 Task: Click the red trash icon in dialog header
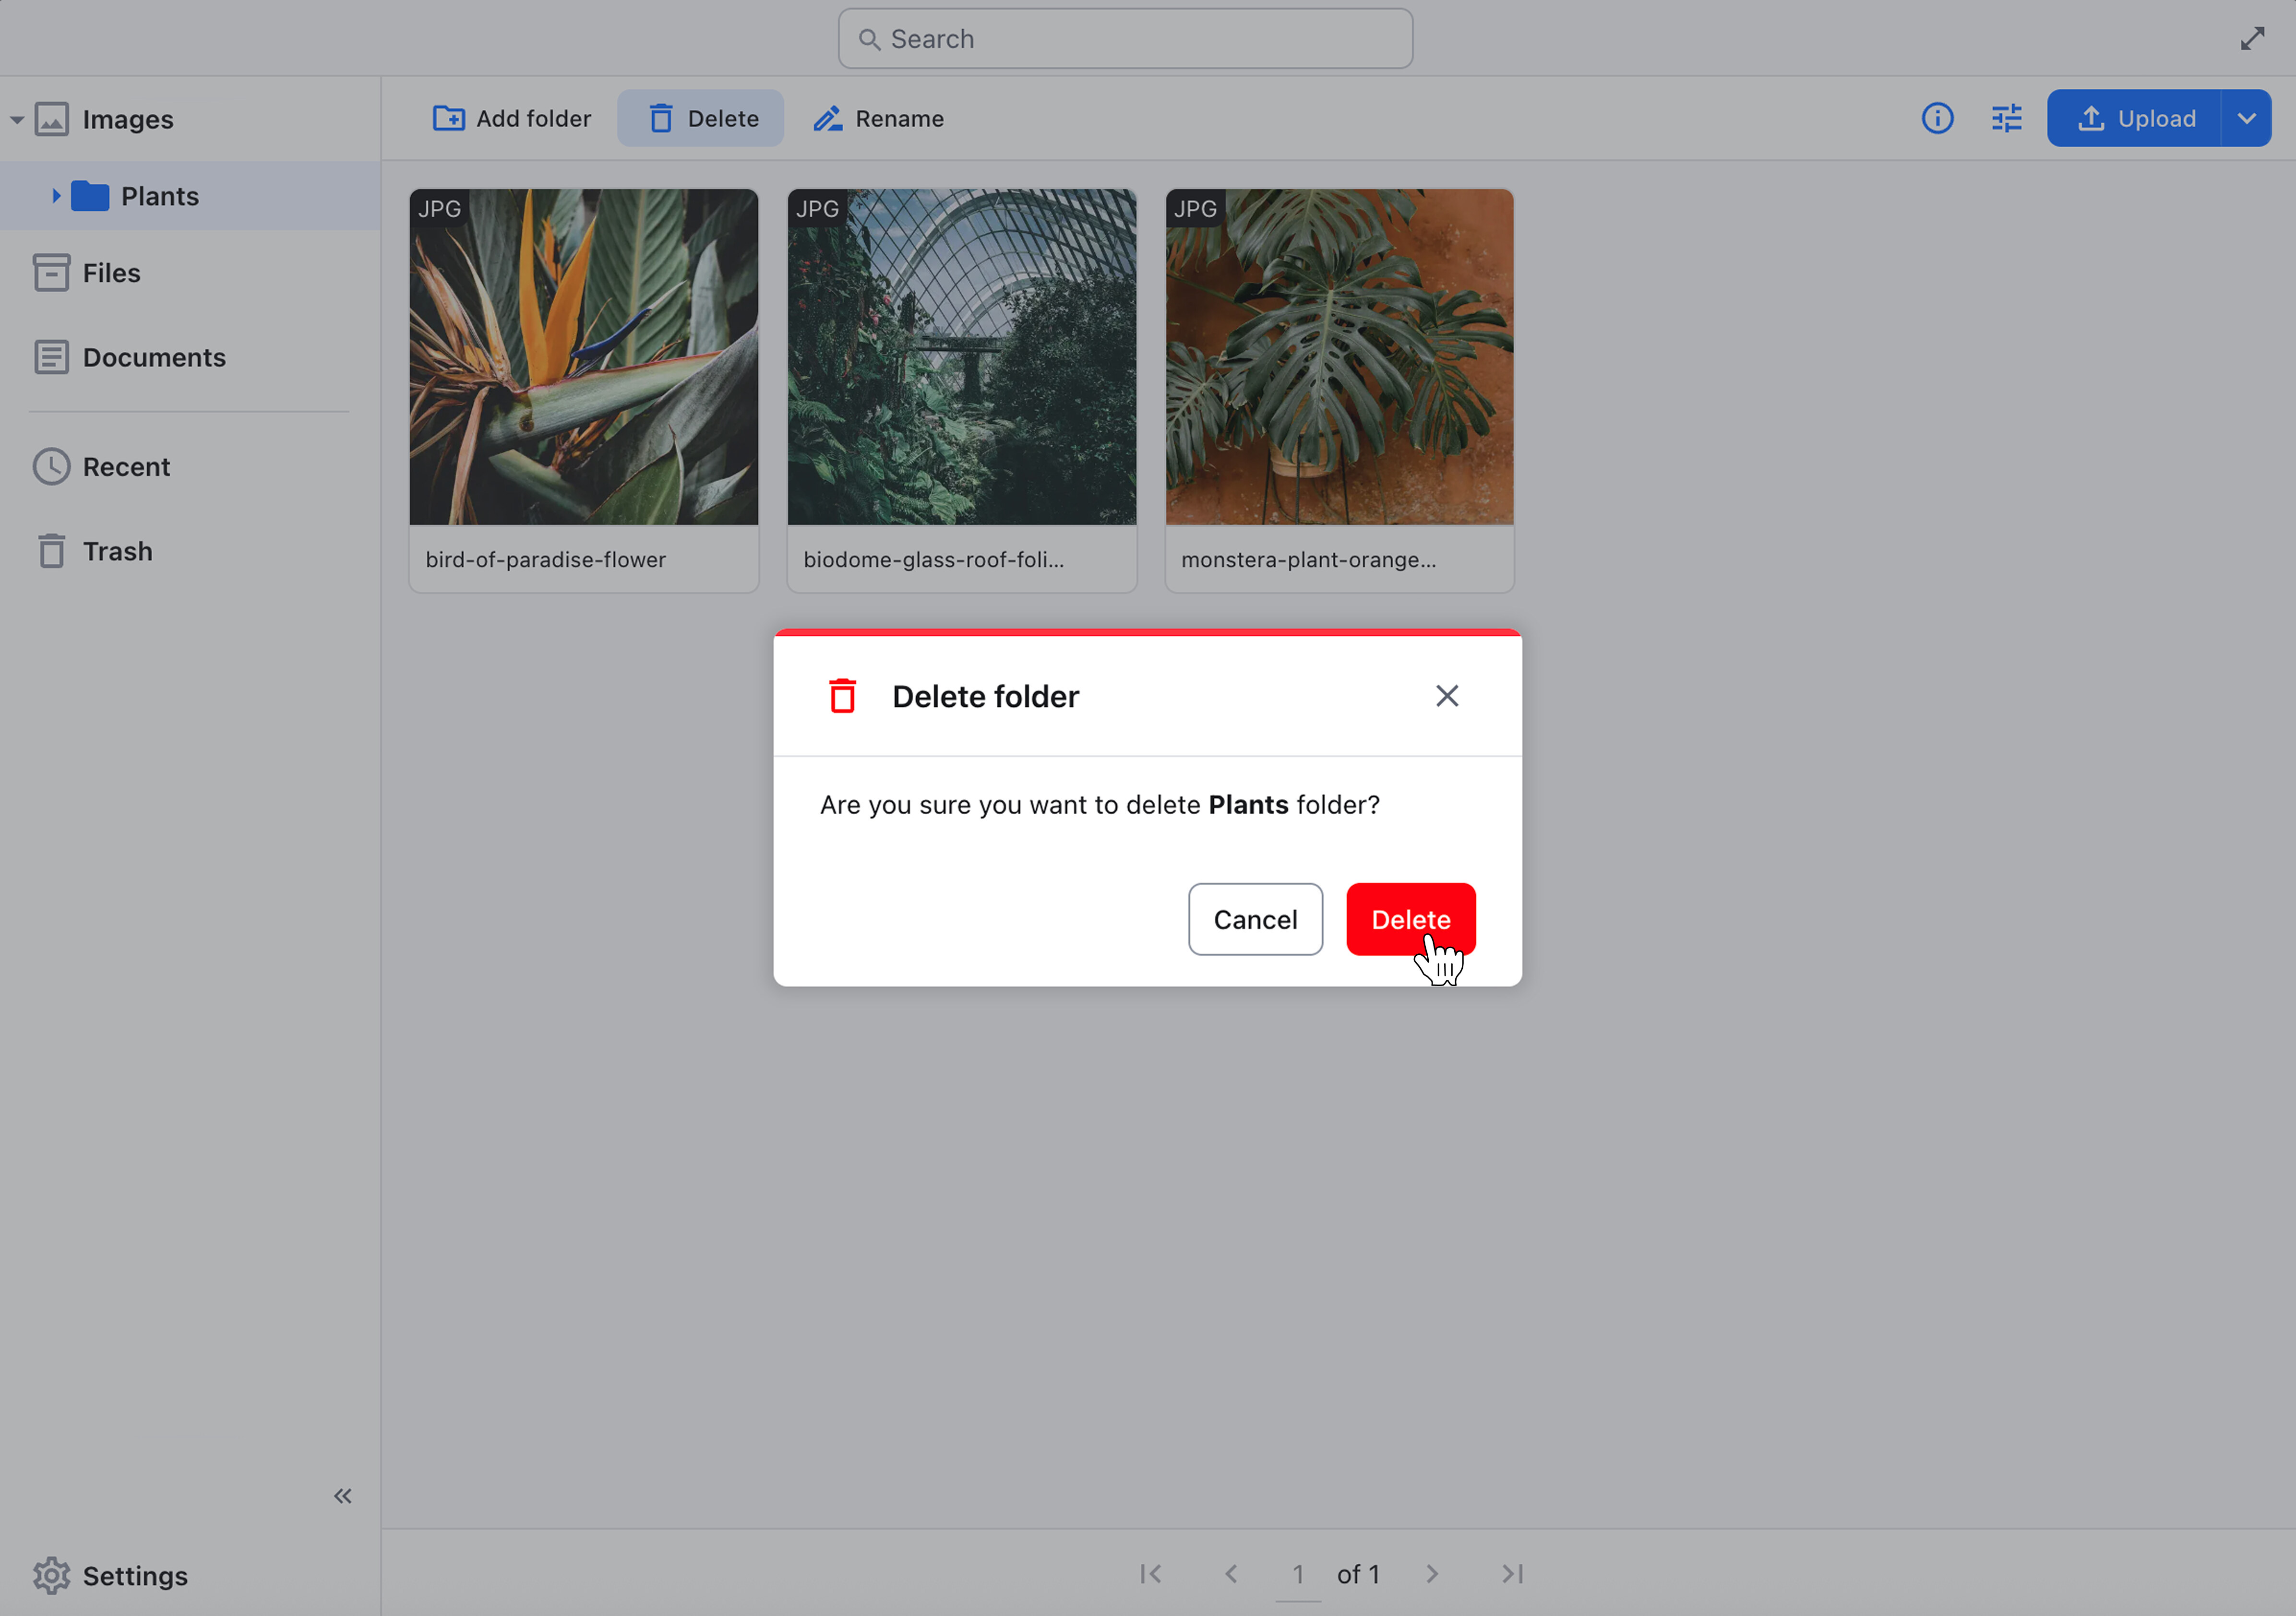(x=843, y=696)
